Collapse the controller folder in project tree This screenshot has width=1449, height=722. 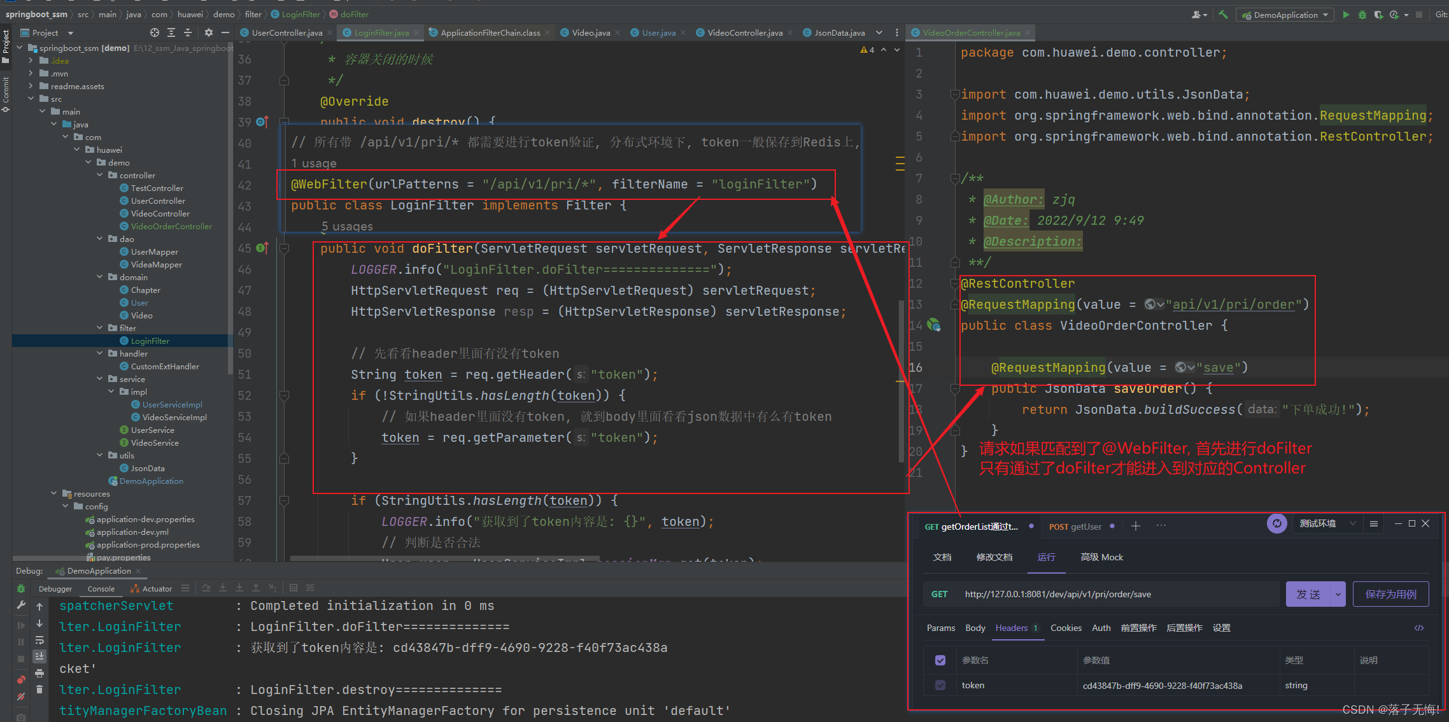tap(100, 175)
